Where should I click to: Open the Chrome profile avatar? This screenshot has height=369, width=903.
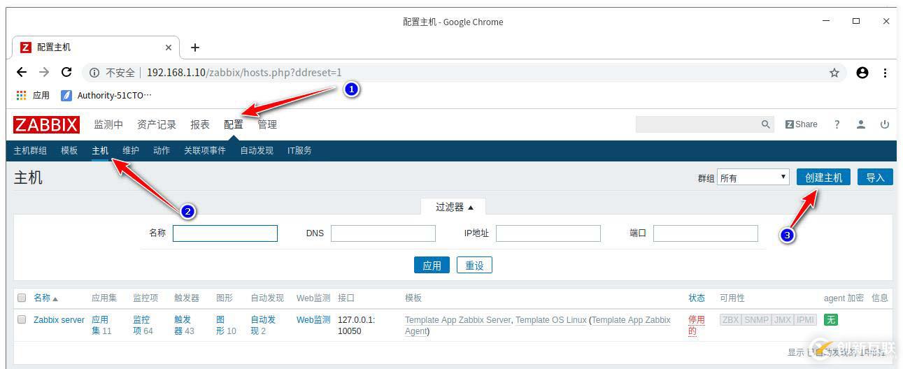tap(862, 73)
